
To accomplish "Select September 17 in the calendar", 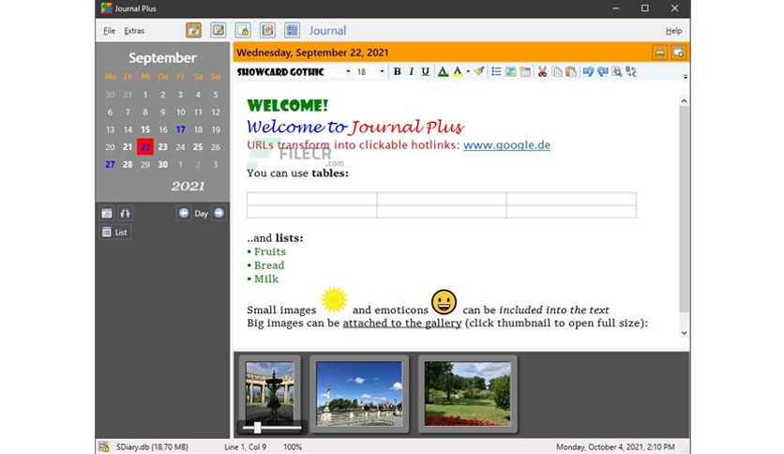I will [180, 129].
